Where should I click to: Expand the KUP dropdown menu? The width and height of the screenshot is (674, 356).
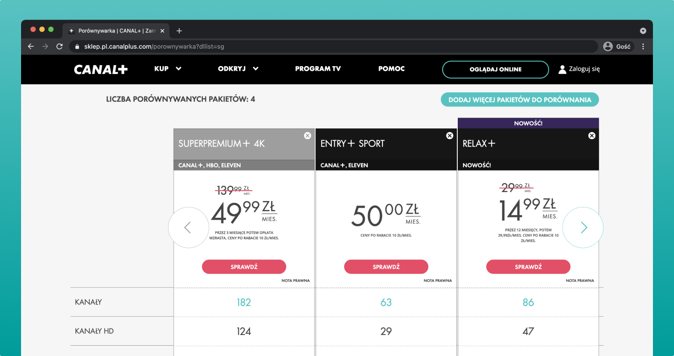[168, 69]
